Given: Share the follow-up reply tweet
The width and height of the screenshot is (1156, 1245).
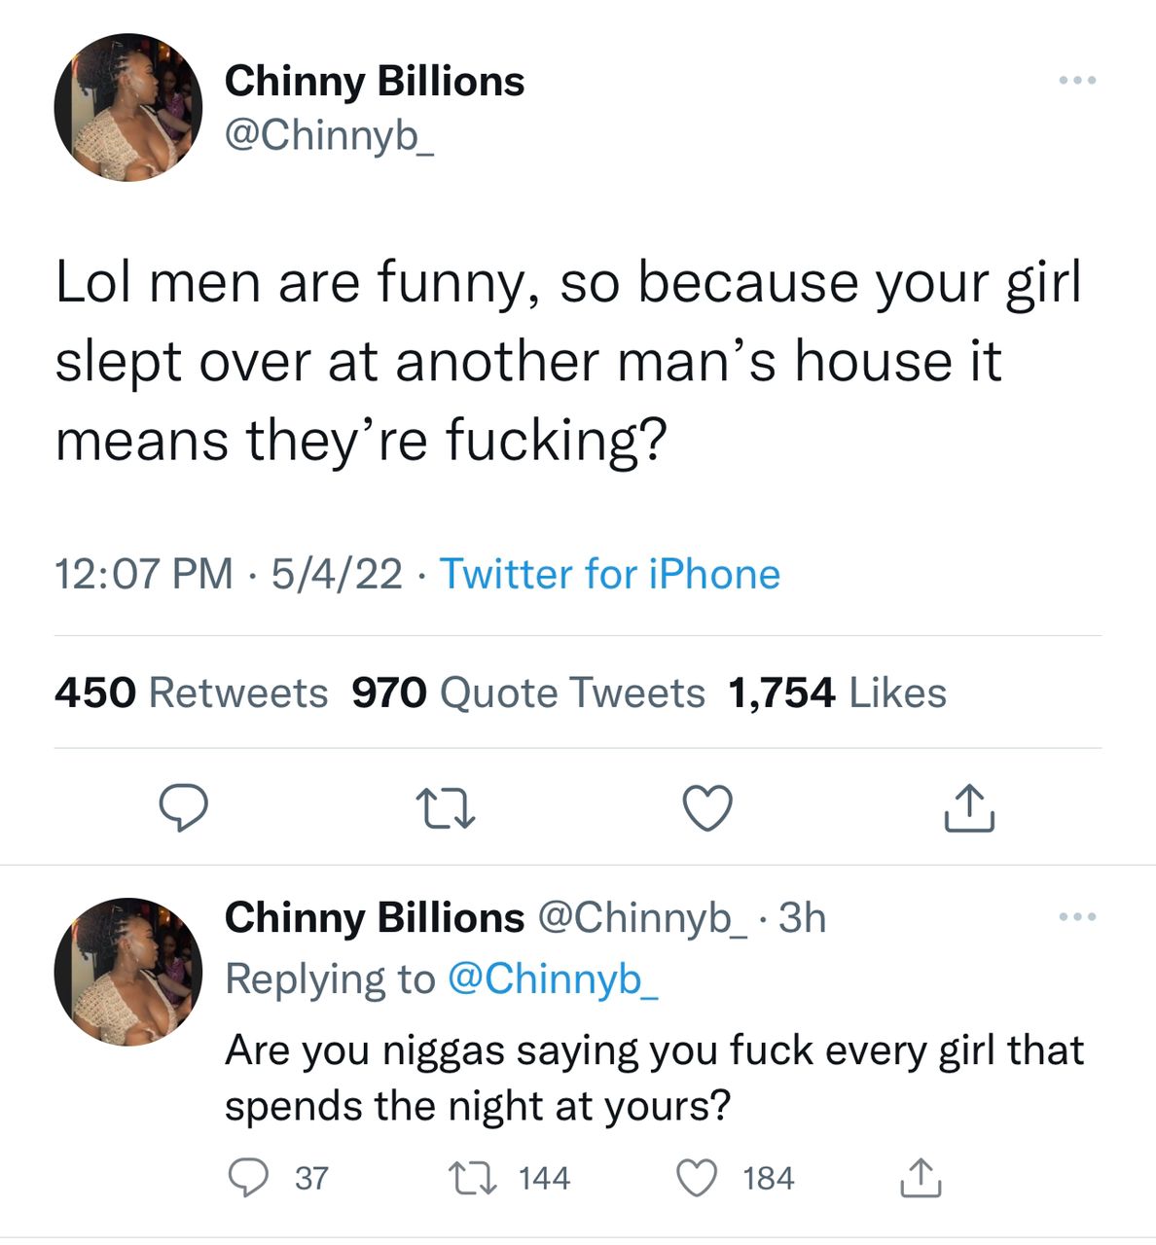Looking at the screenshot, I should coord(920,1178).
